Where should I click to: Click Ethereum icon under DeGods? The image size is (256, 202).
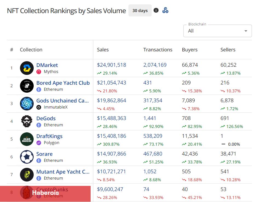39,125
